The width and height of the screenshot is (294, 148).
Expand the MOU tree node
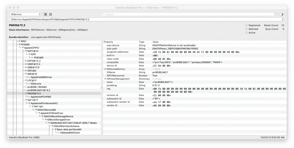pos(19,41)
